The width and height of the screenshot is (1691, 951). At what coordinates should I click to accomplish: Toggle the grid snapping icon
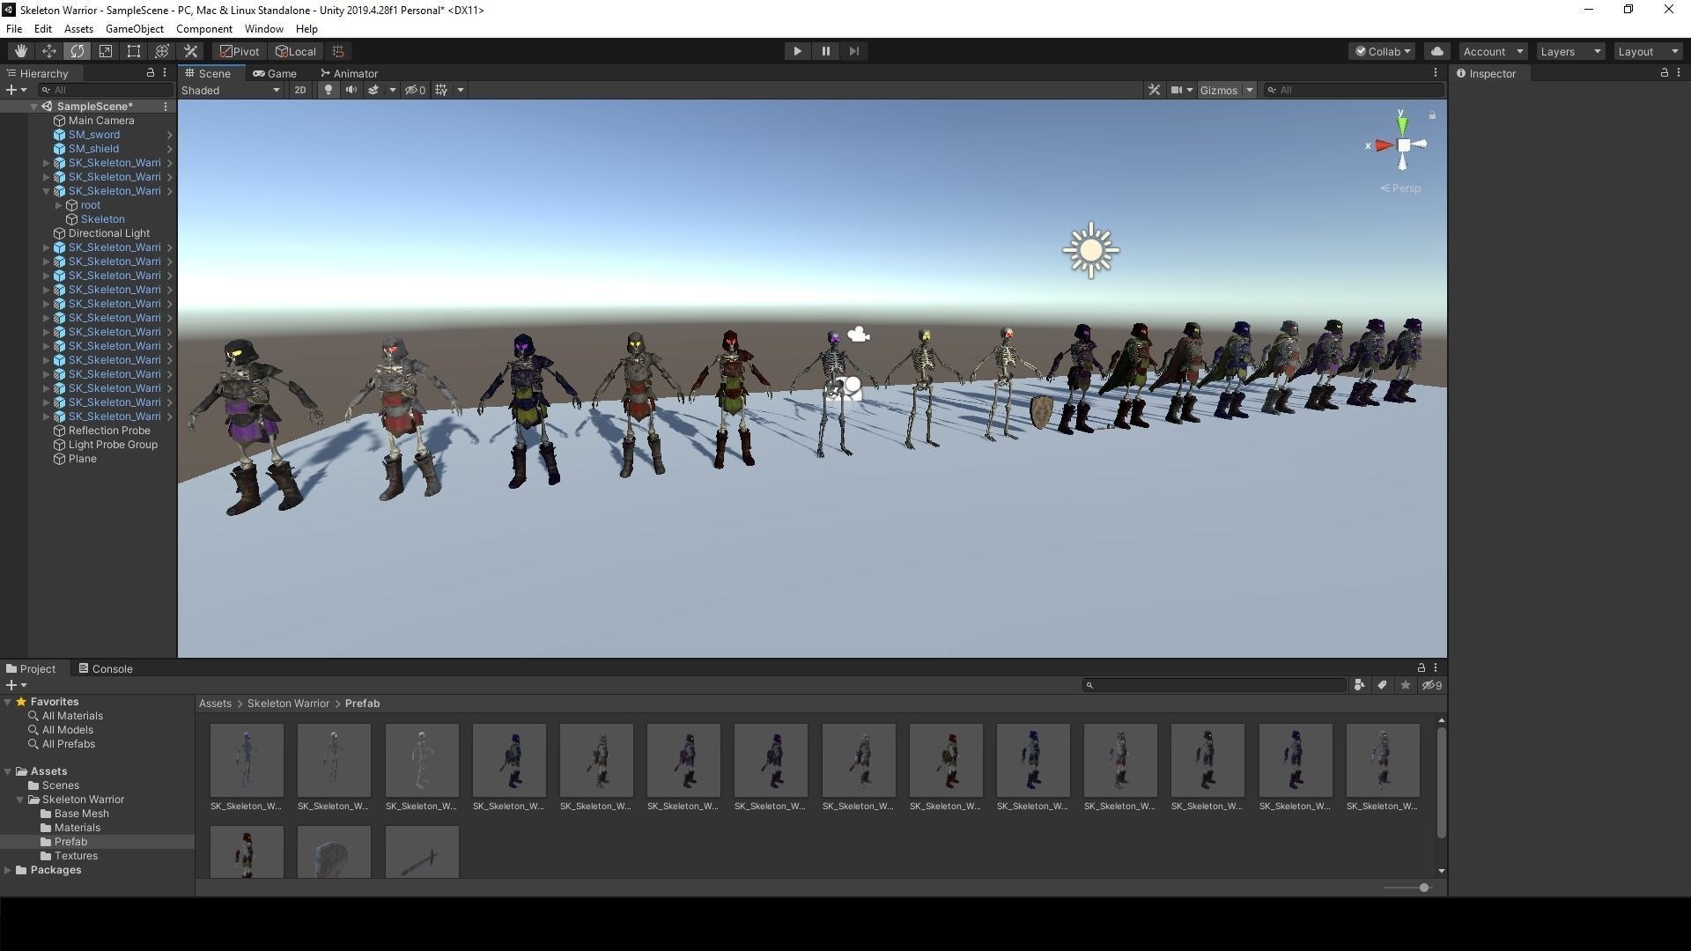point(338,51)
